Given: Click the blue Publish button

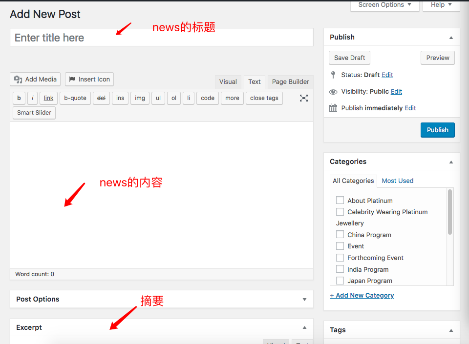Looking at the screenshot, I should click(x=437, y=130).
